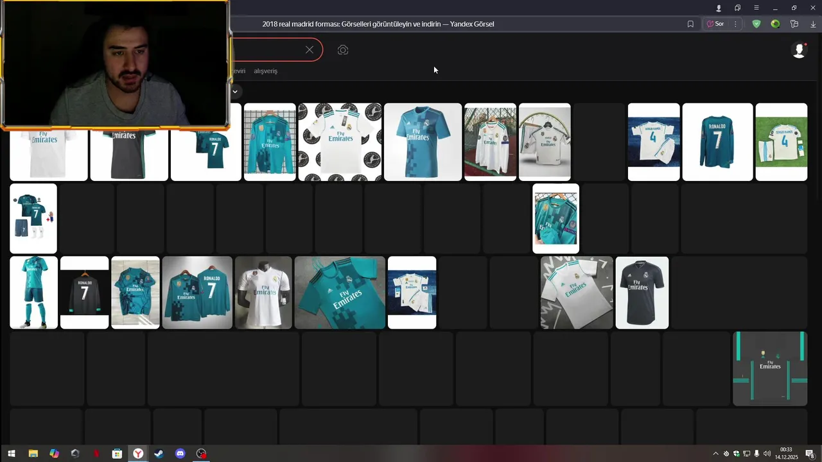Open the white kids kit on blue background thumbnail

[412, 293]
